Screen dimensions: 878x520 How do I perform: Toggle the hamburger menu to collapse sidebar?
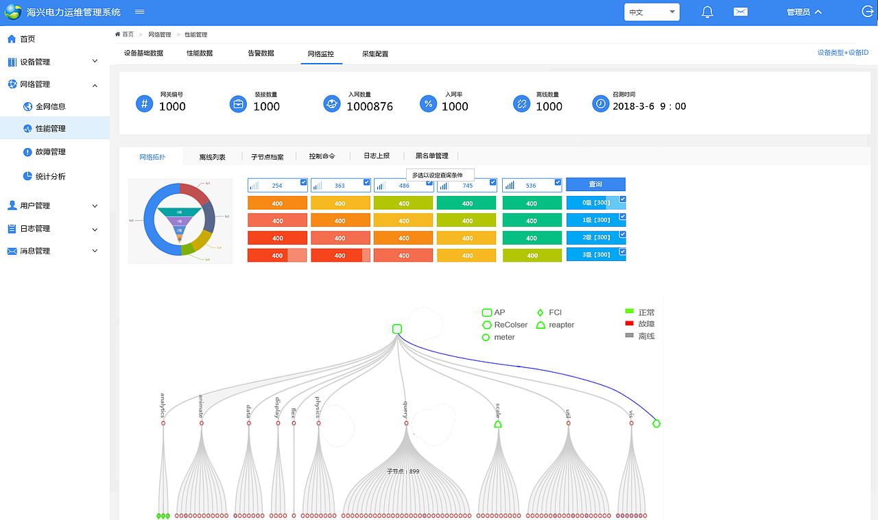pos(140,12)
